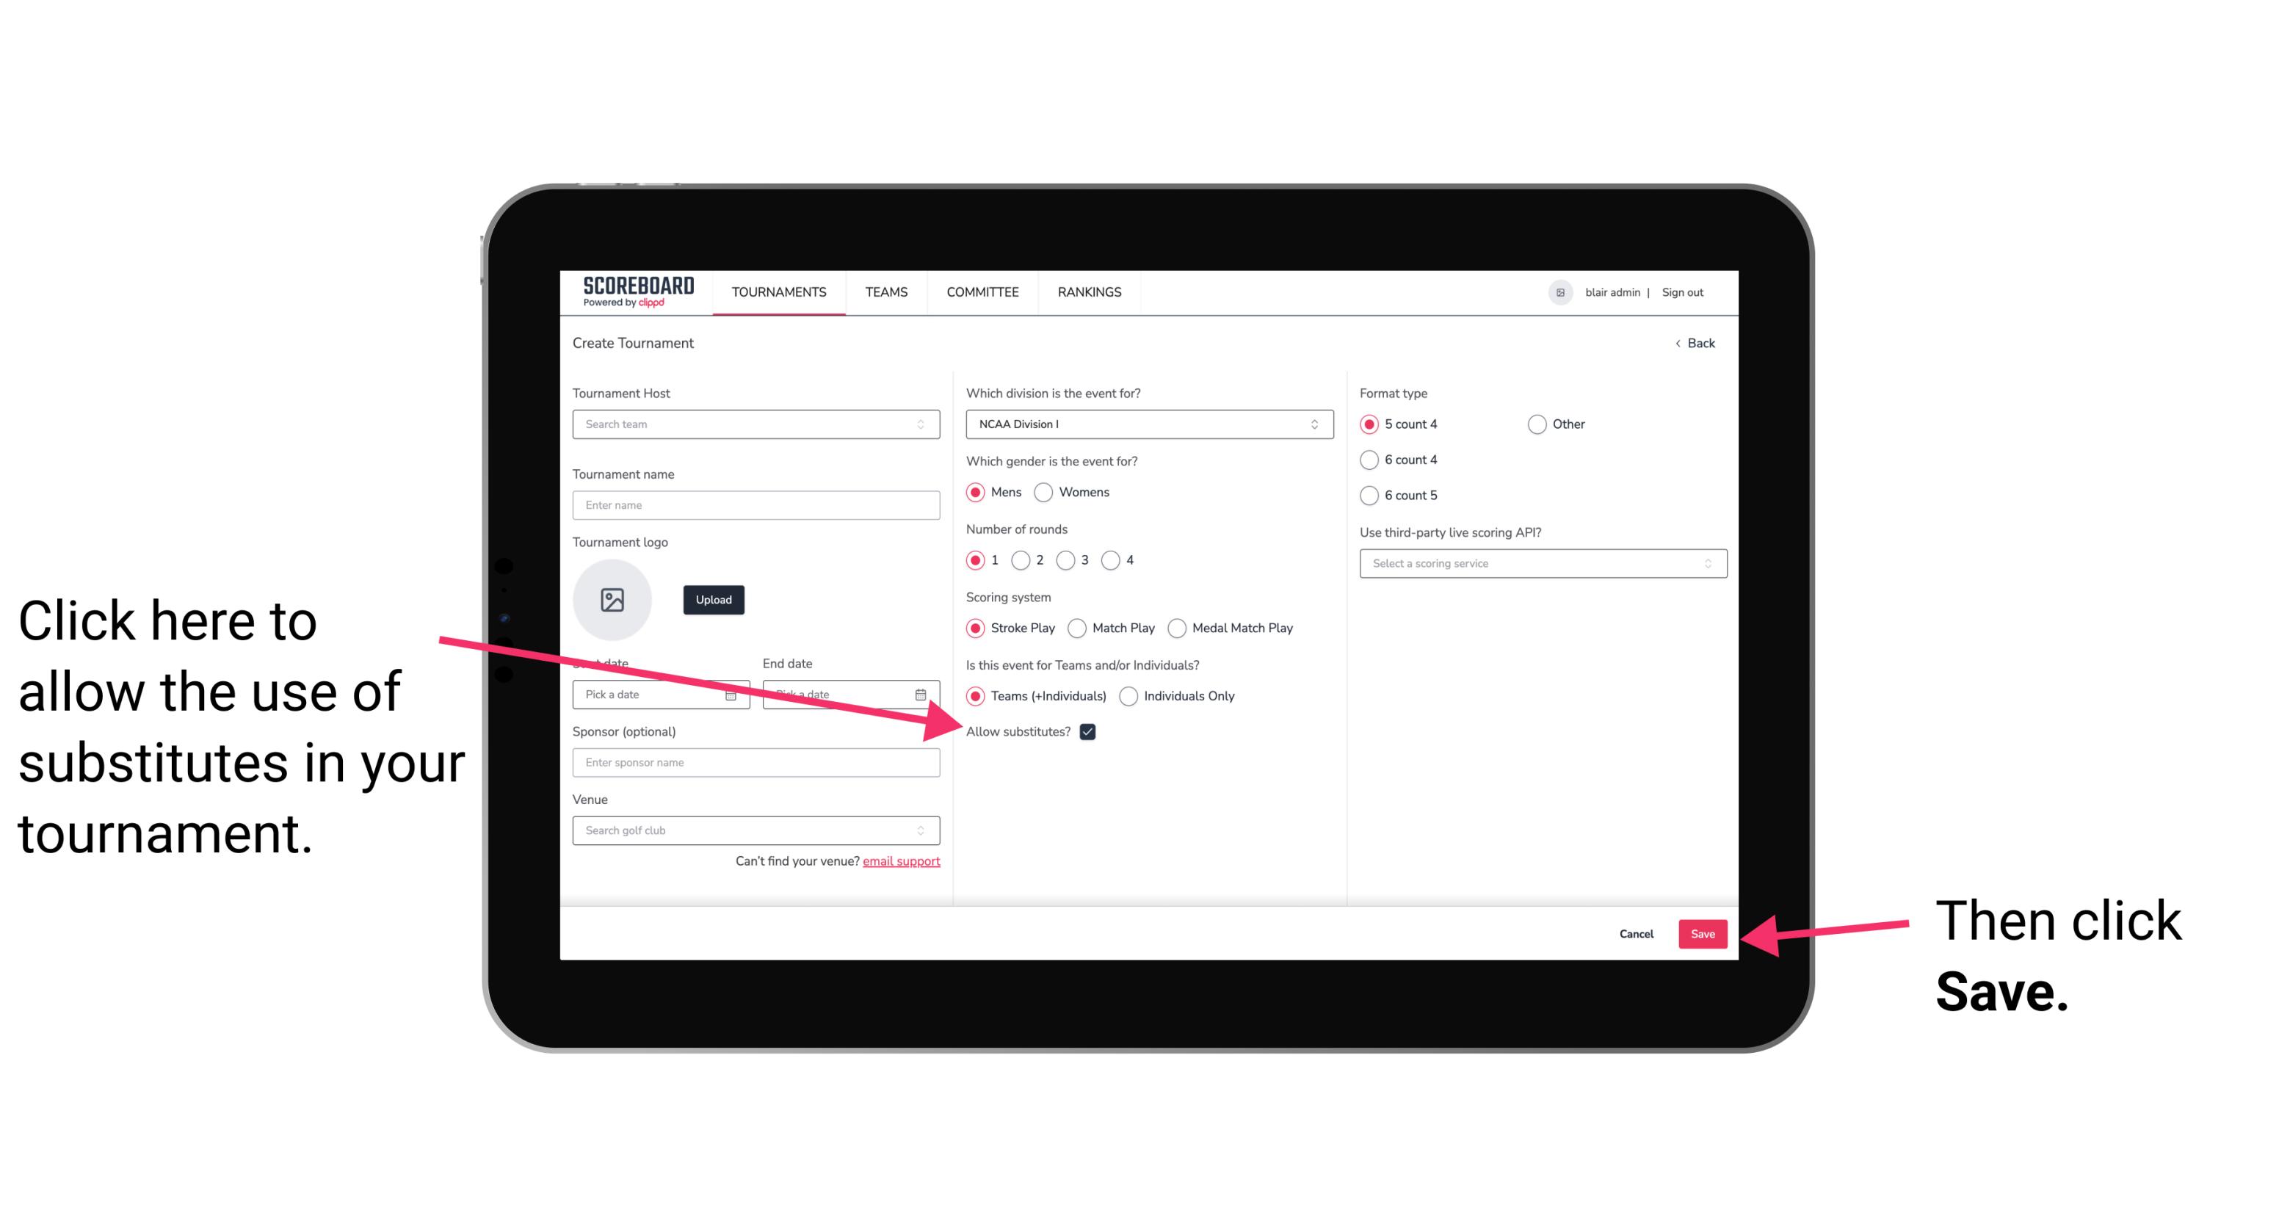
Task: Click the Save button
Action: tap(1702, 933)
